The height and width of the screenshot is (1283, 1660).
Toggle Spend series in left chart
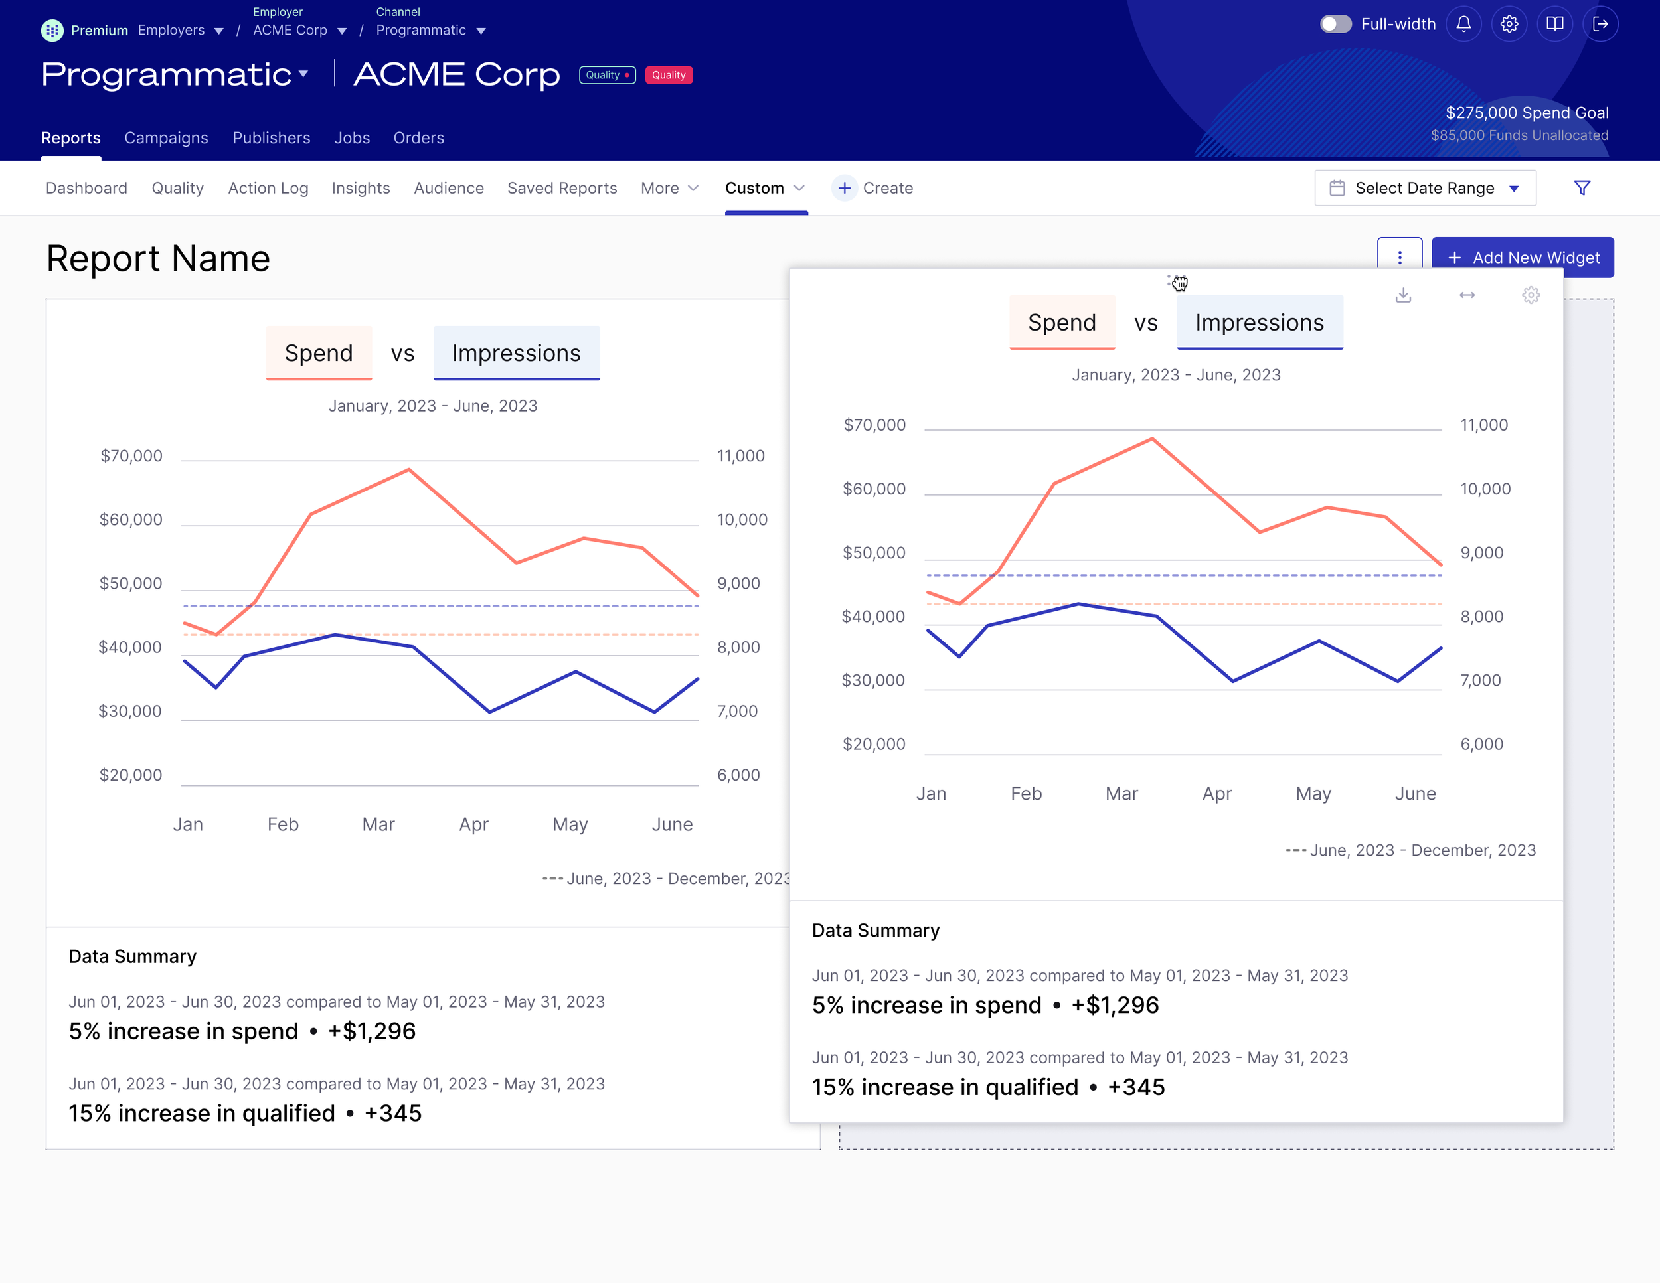pos(319,353)
